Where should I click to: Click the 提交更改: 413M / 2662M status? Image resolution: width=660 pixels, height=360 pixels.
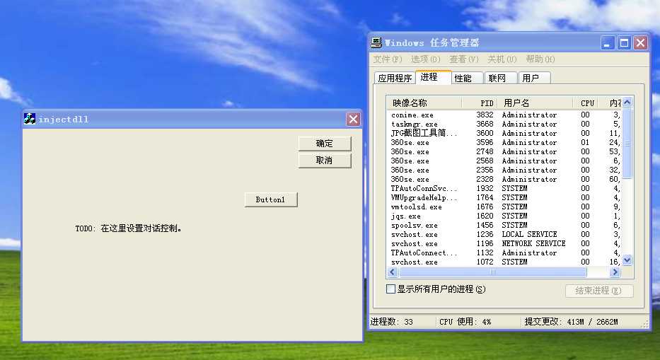[571, 322]
